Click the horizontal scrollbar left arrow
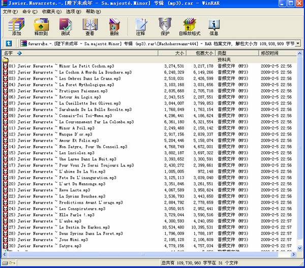Screen dimensions: 305x268 pos(5,254)
